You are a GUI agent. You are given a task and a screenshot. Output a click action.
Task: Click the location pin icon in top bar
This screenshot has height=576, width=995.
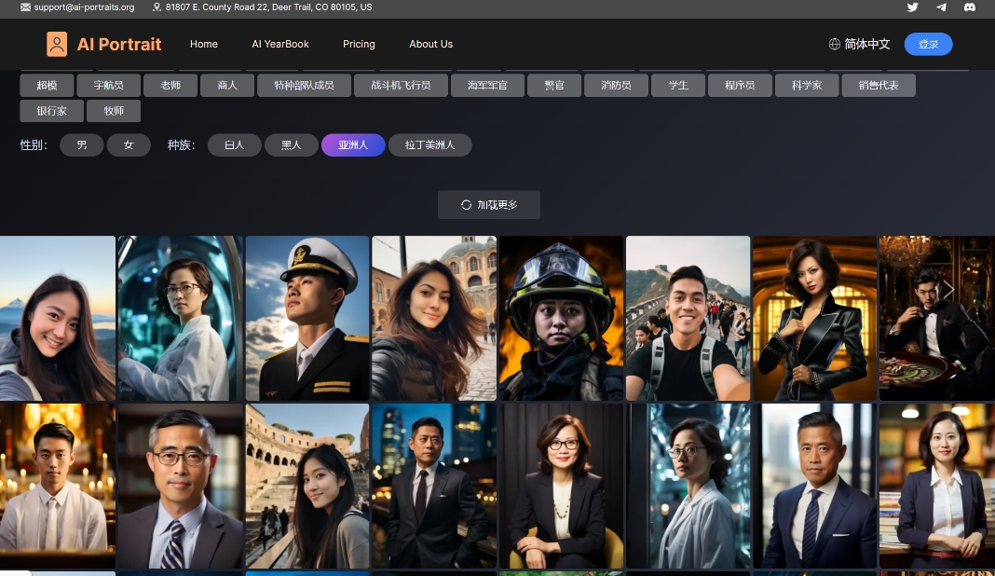tap(155, 7)
